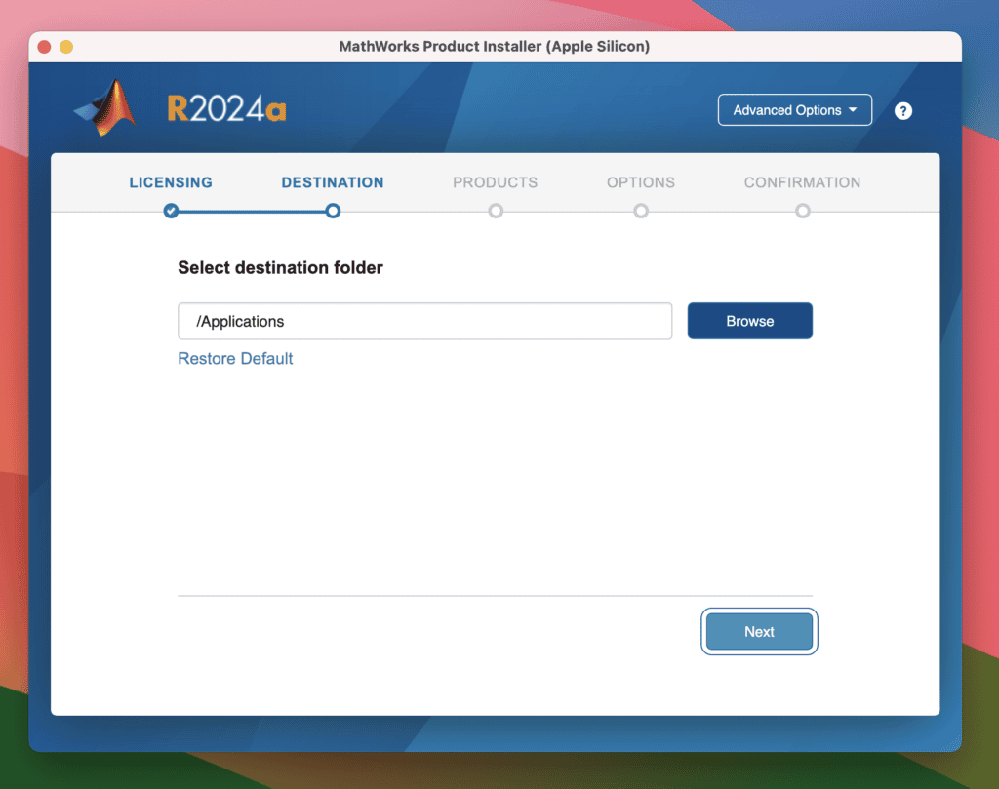The width and height of the screenshot is (999, 789).
Task: Select the DESTINATION tab
Action: click(333, 182)
